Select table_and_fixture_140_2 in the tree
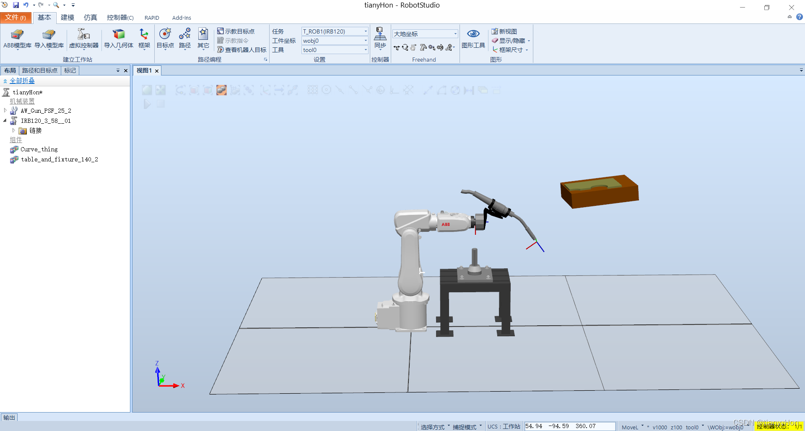The height and width of the screenshot is (431, 805). pyautogui.click(x=60, y=159)
